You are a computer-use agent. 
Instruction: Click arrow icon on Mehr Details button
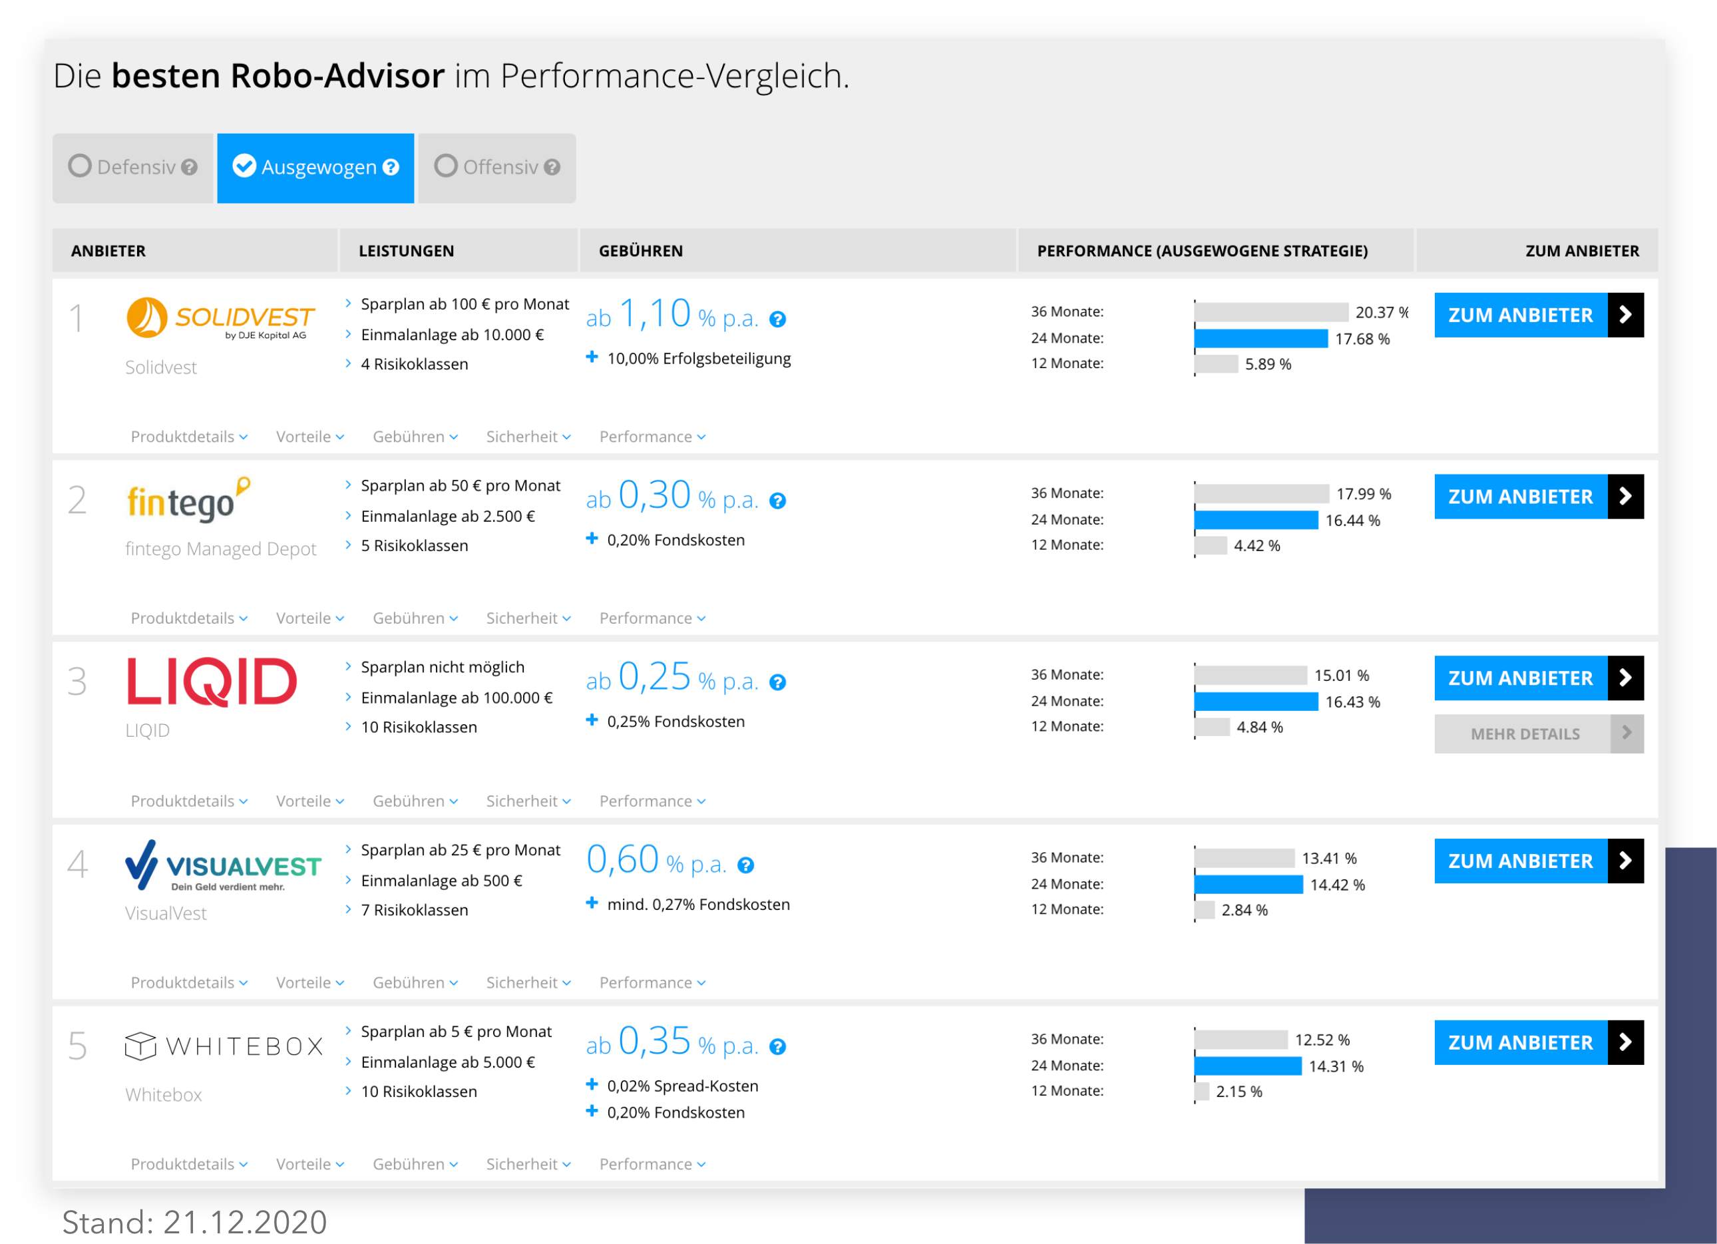[x=1627, y=733]
